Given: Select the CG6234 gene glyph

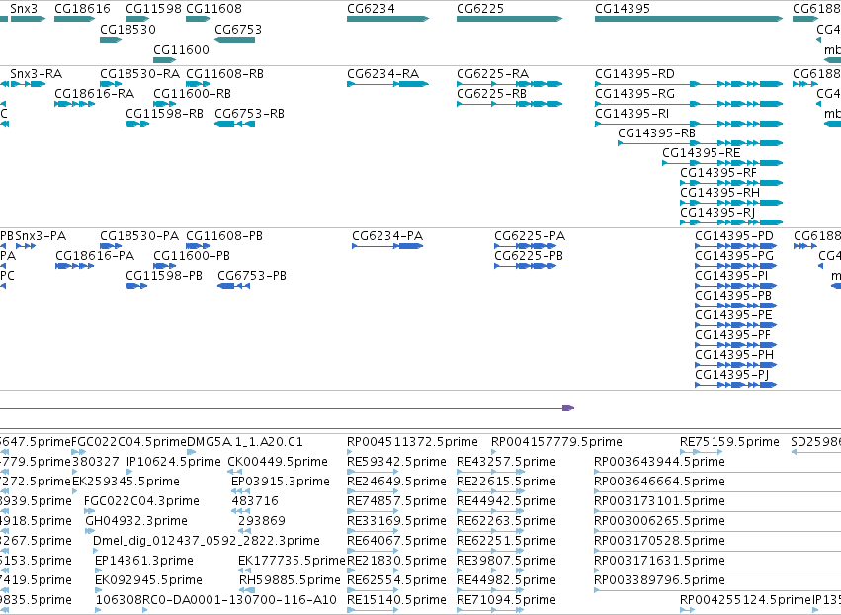Looking at the screenshot, I should 387,19.
